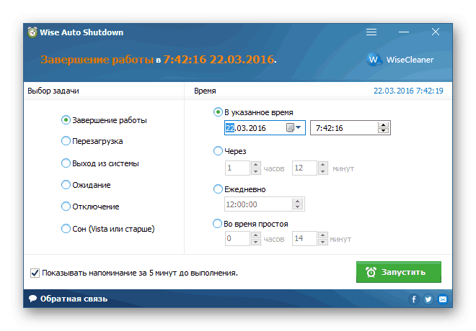Choose the Ежедневно time option
Viewport: 476px width, 331px height.
(x=218, y=189)
